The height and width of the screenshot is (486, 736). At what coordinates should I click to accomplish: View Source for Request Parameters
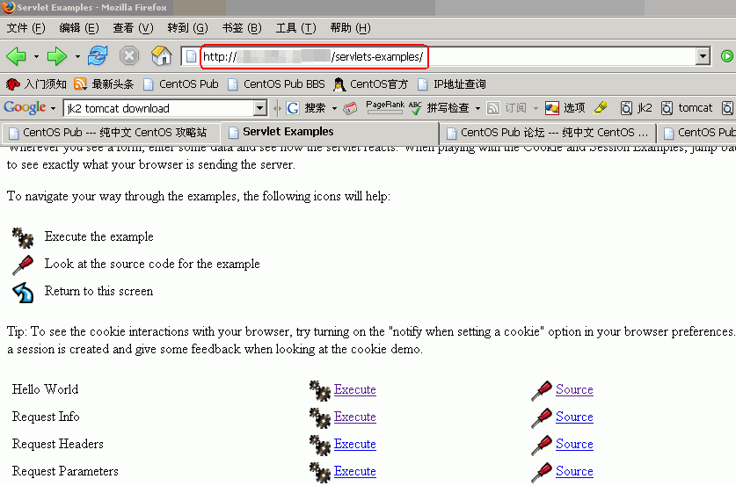pos(574,471)
